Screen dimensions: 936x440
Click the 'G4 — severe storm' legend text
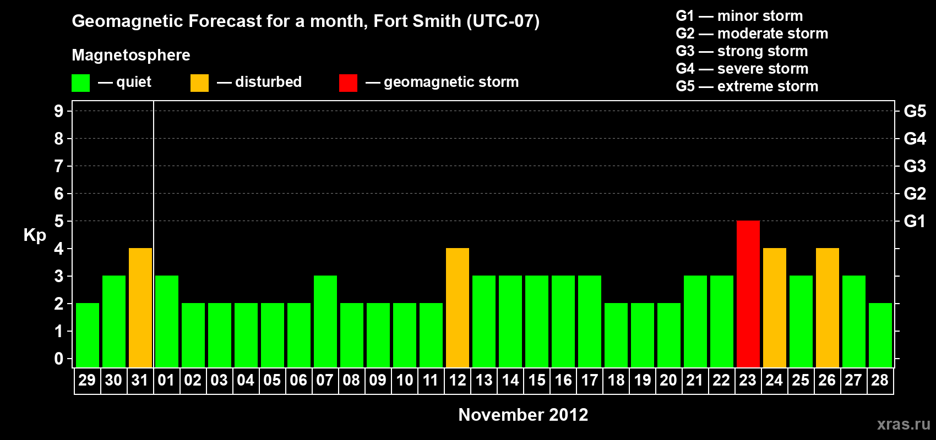[742, 69]
